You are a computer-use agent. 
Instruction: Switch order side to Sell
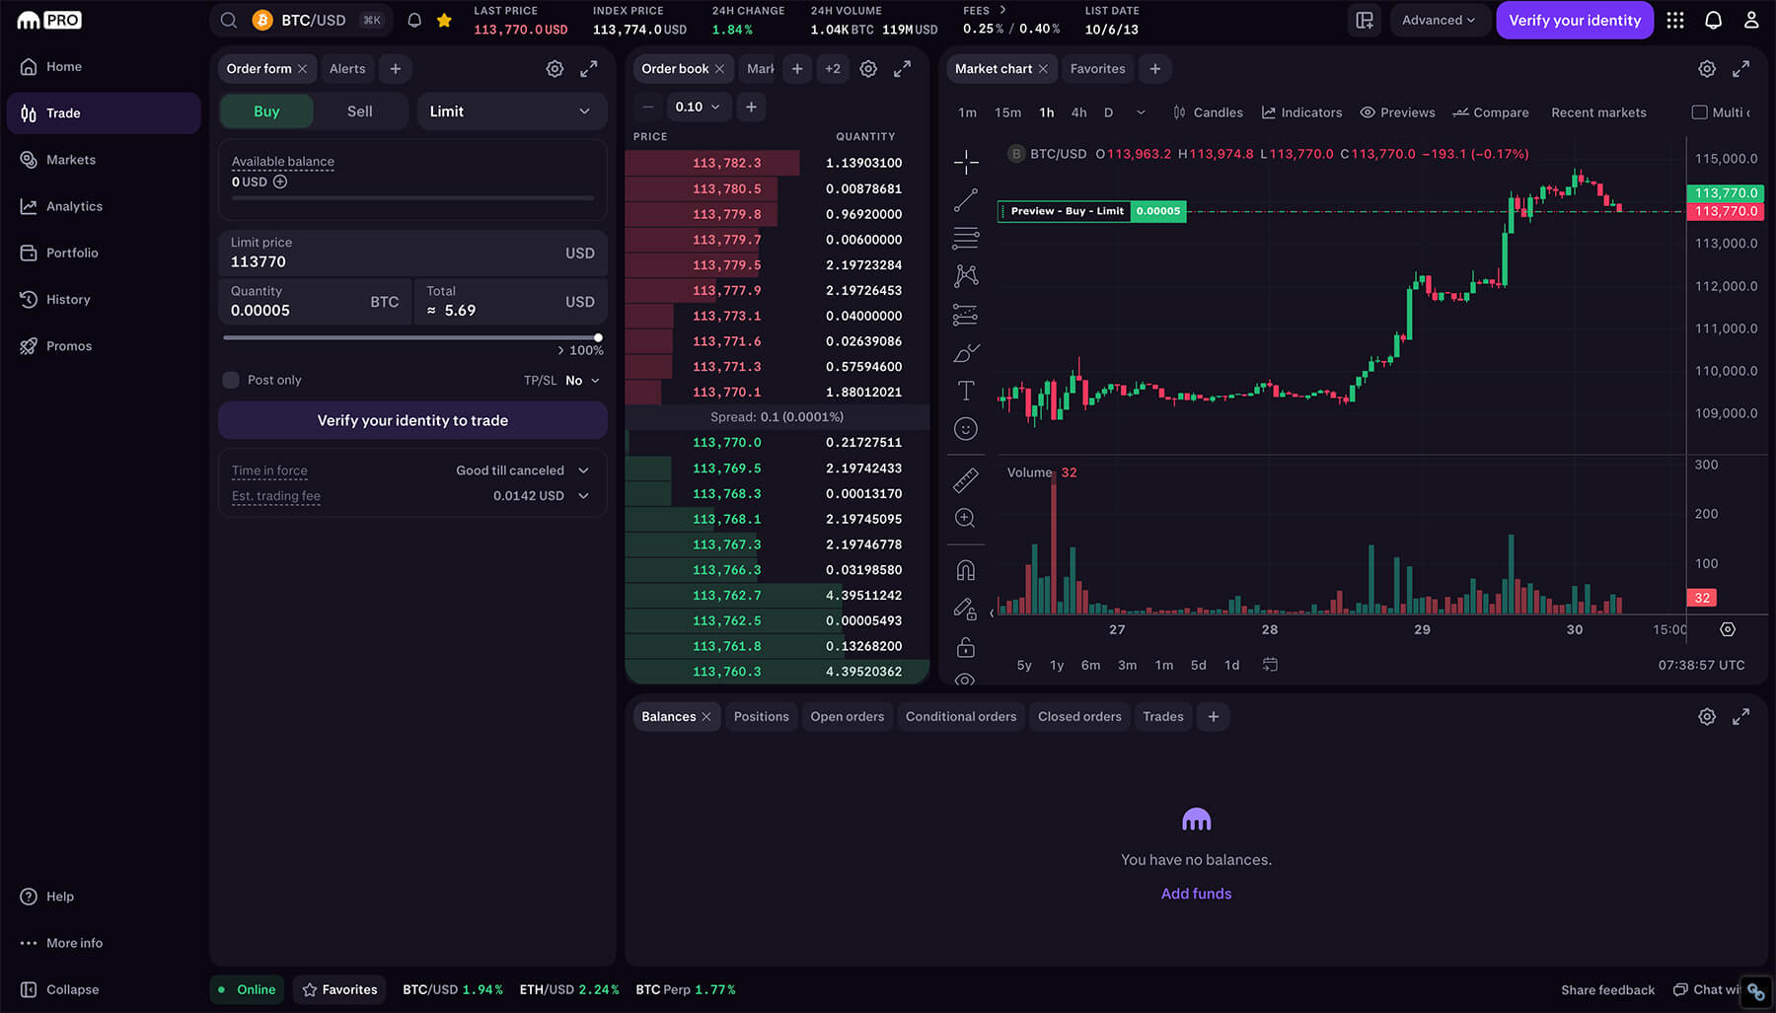pyautogui.click(x=359, y=111)
